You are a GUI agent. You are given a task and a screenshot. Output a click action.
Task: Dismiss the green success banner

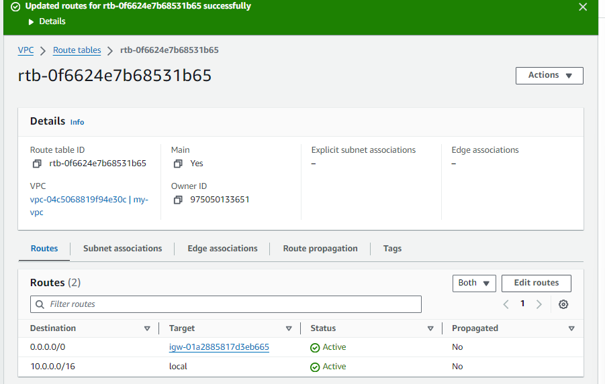tap(583, 7)
